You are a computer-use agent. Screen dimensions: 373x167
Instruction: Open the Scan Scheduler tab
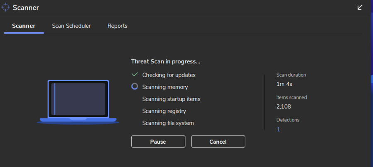pyautogui.click(x=71, y=26)
